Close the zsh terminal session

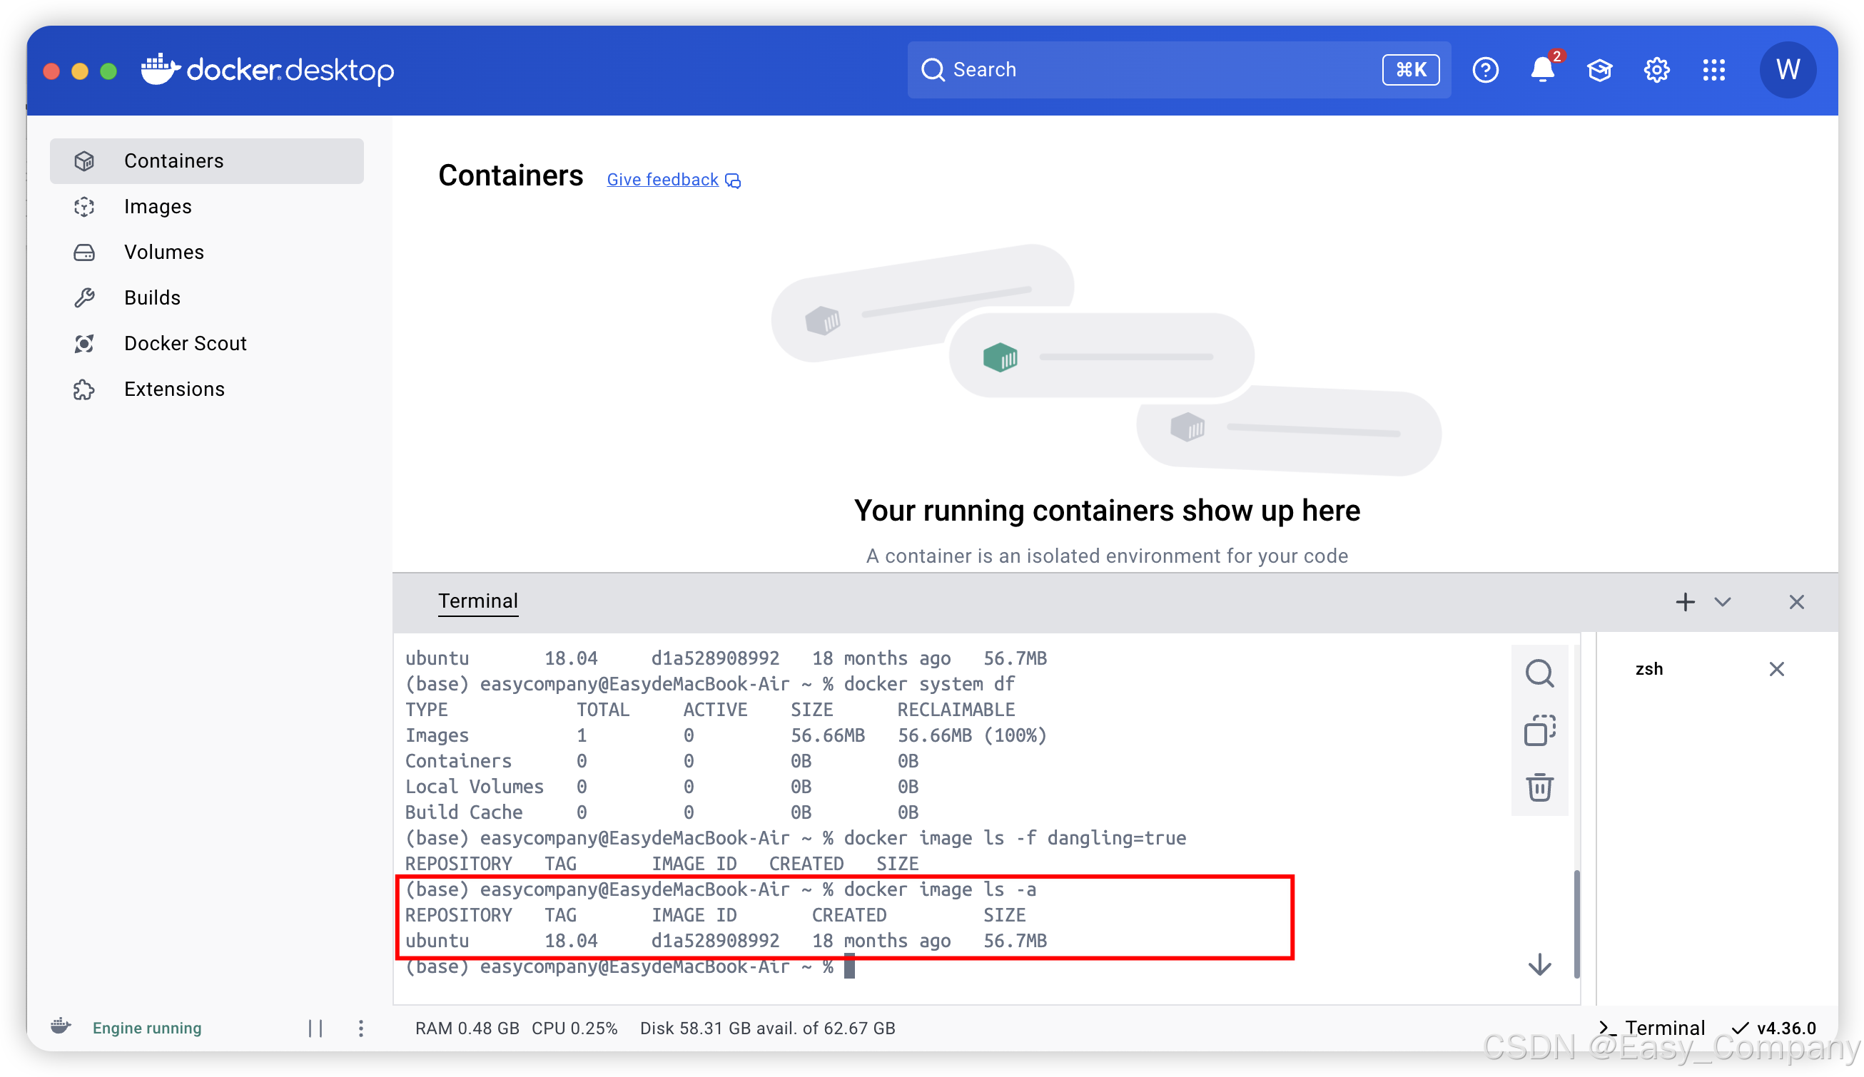(1776, 669)
